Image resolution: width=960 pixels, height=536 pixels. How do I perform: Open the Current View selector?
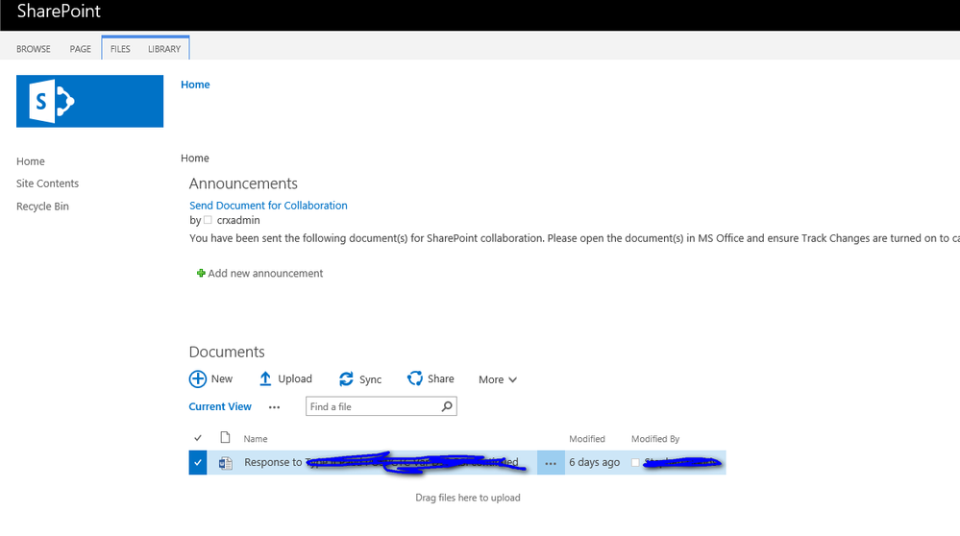(x=220, y=406)
